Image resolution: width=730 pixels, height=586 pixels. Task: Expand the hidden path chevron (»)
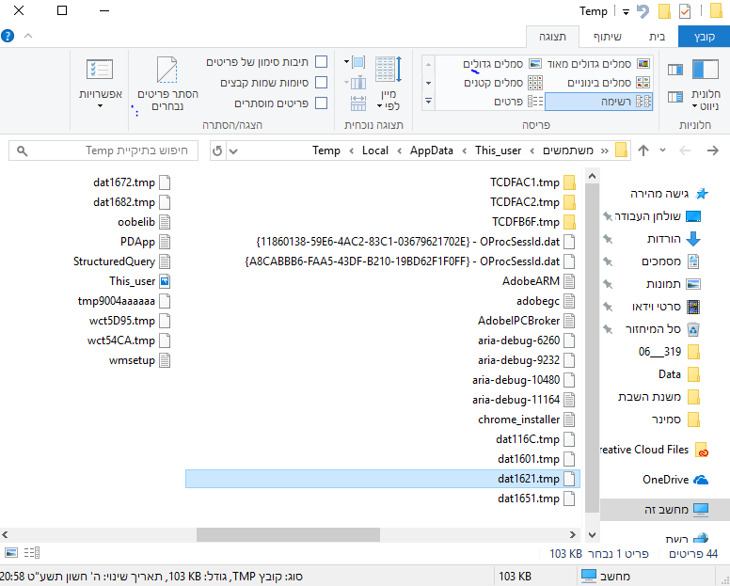point(604,150)
